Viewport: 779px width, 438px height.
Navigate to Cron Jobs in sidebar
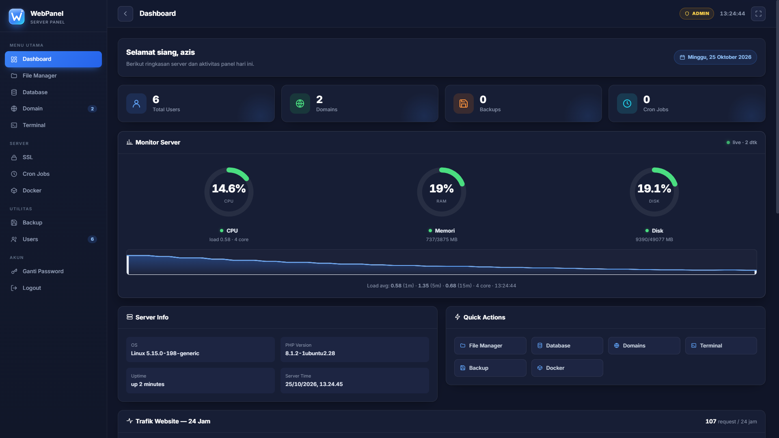click(x=53, y=174)
